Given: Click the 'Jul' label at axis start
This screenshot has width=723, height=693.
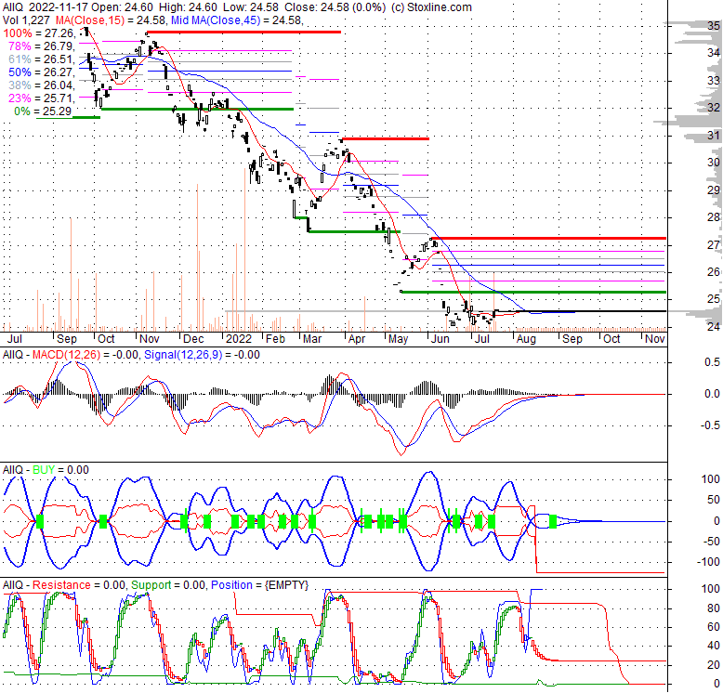Looking at the screenshot, I should click(x=14, y=339).
